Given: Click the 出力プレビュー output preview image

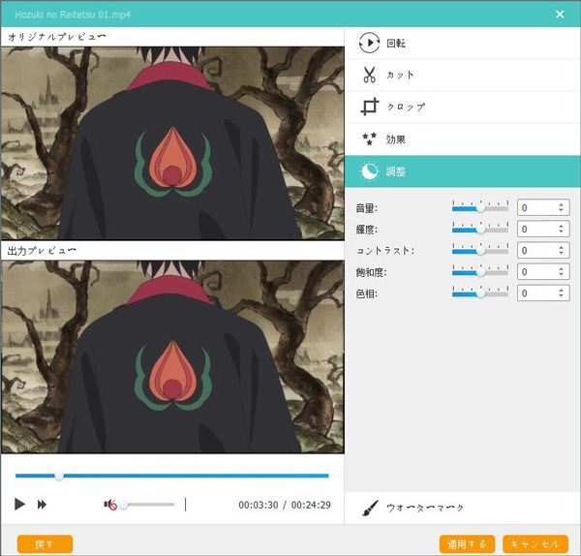Looking at the screenshot, I should 171,355.
